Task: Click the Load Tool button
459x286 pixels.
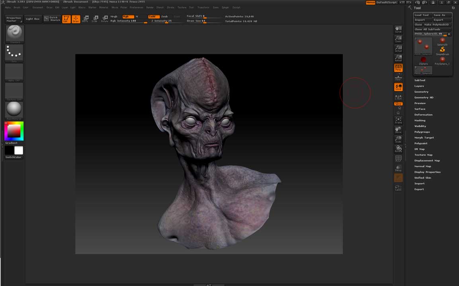Action: (423, 15)
